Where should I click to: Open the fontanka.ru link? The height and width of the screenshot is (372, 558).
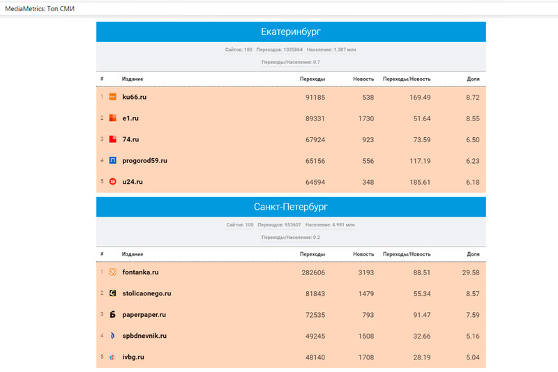142,272
